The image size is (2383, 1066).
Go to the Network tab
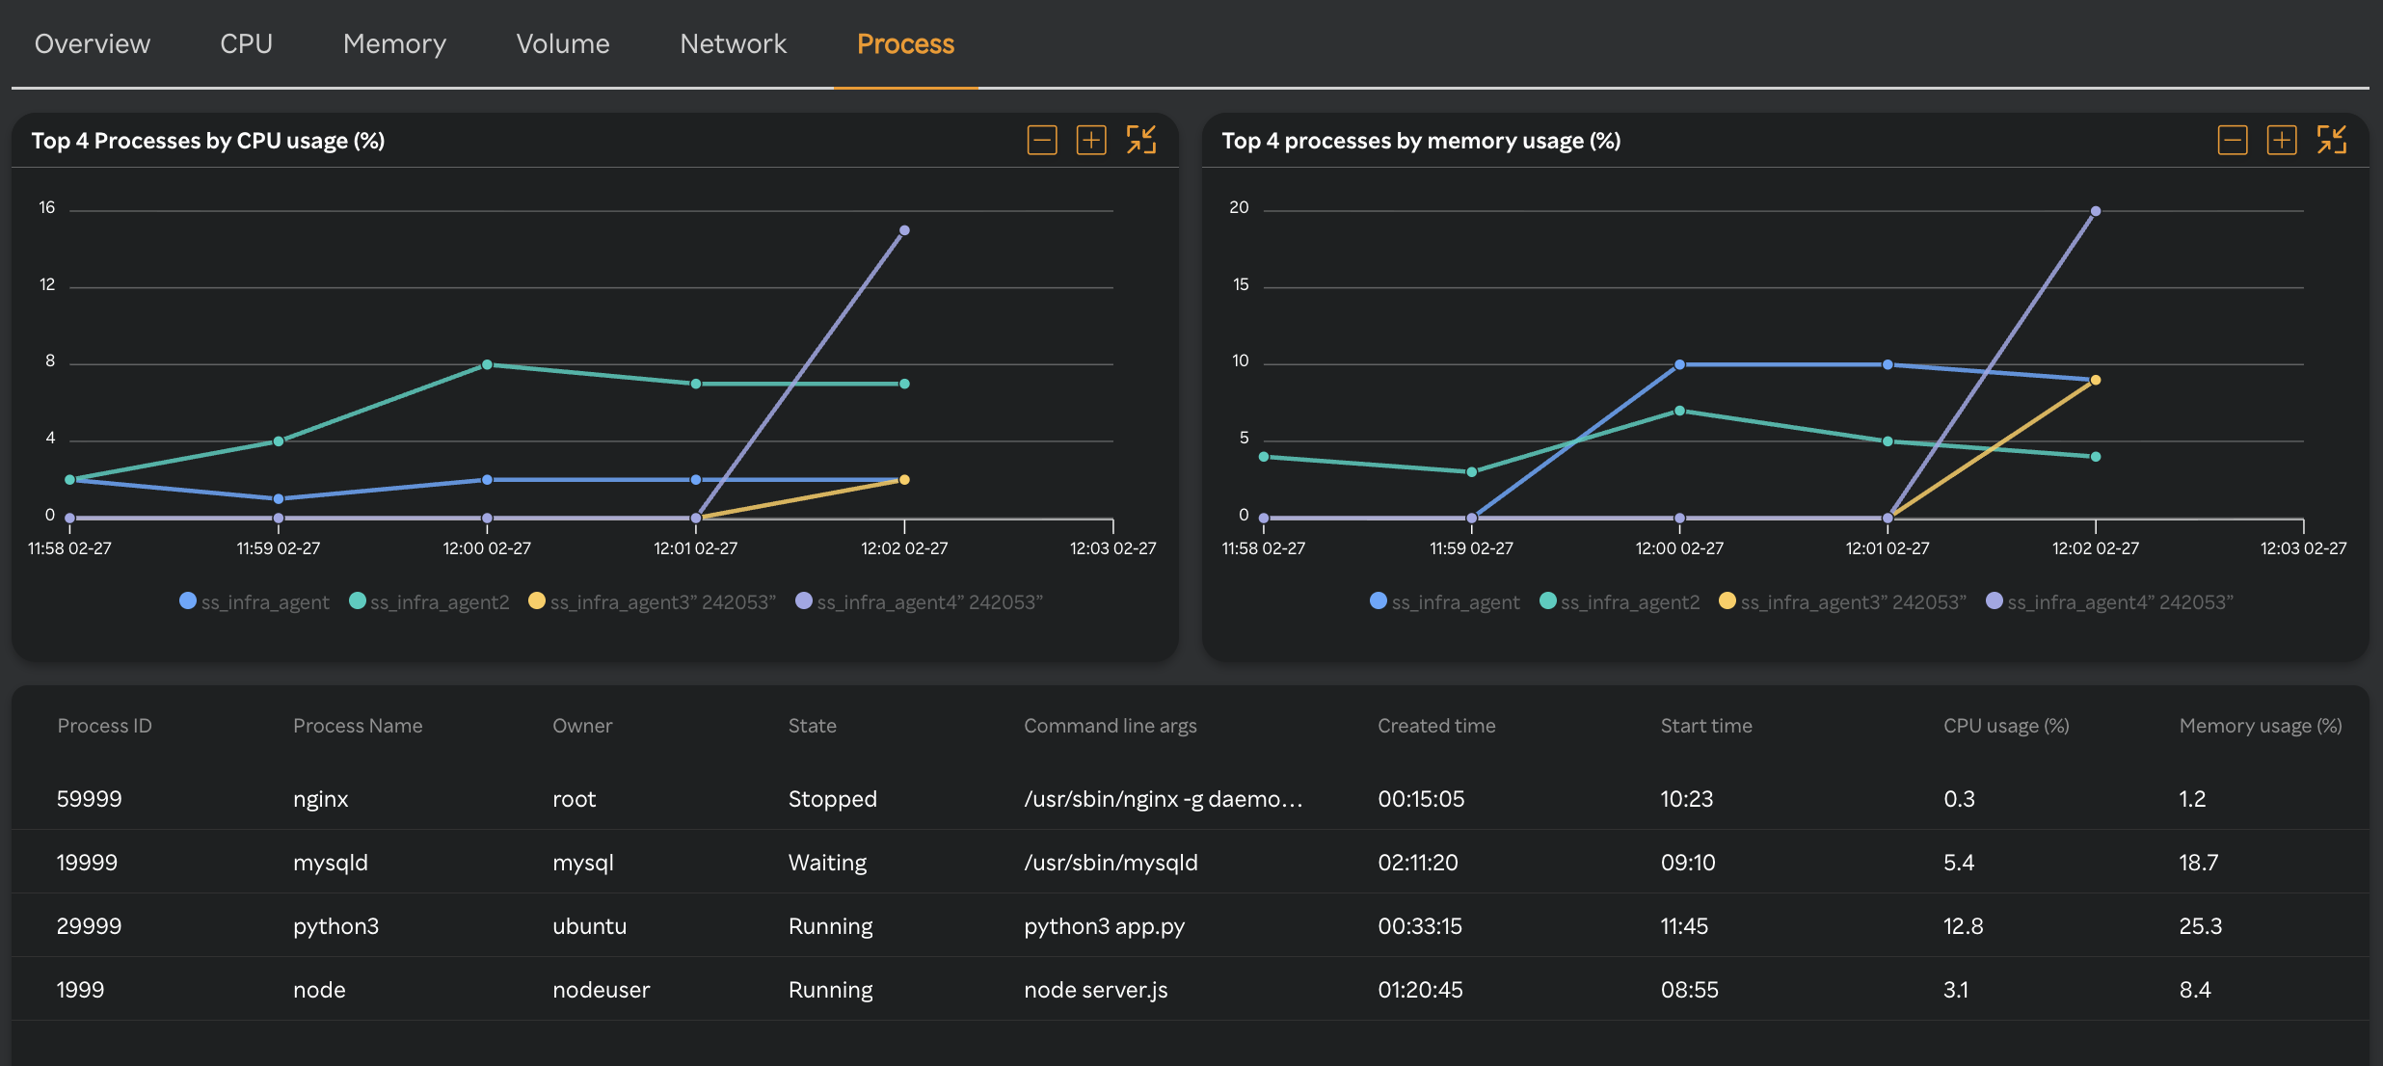click(x=733, y=44)
